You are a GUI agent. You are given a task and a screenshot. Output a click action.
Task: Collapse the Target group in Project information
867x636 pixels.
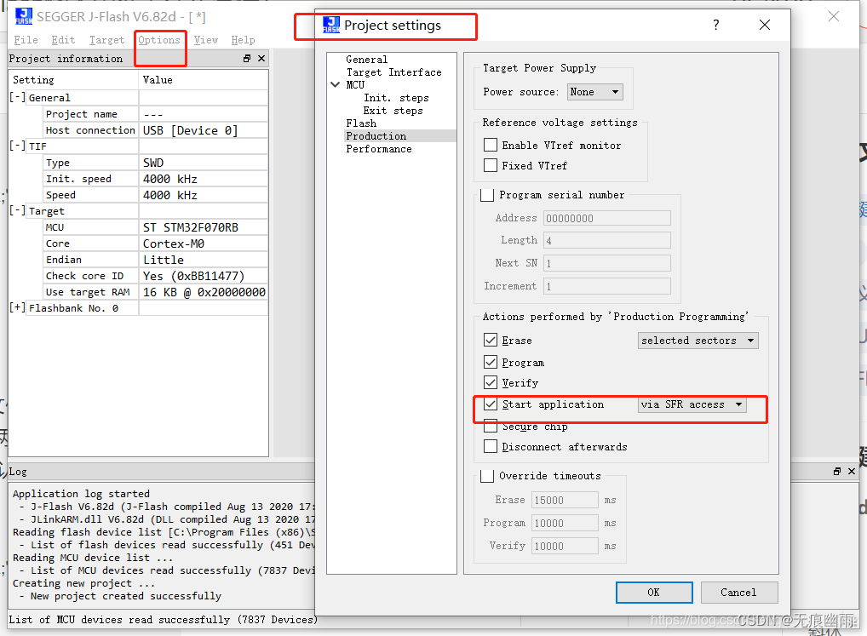(17, 210)
